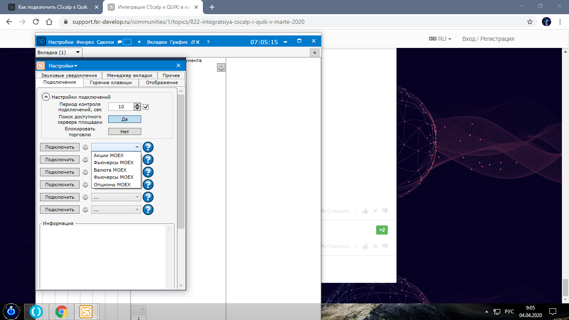Open gear settings on the last connection row
The height and width of the screenshot is (320, 569).
point(85,210)
